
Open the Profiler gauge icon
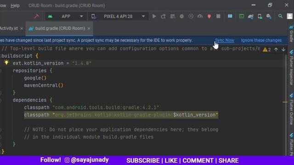tap(200, 16)
